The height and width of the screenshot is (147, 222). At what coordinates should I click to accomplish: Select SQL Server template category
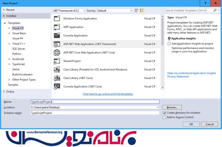(x=18, y=49)
